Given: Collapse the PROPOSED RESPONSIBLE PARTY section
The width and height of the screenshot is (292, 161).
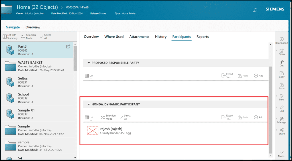Looking at the screenshot, I should click(89, 63).
